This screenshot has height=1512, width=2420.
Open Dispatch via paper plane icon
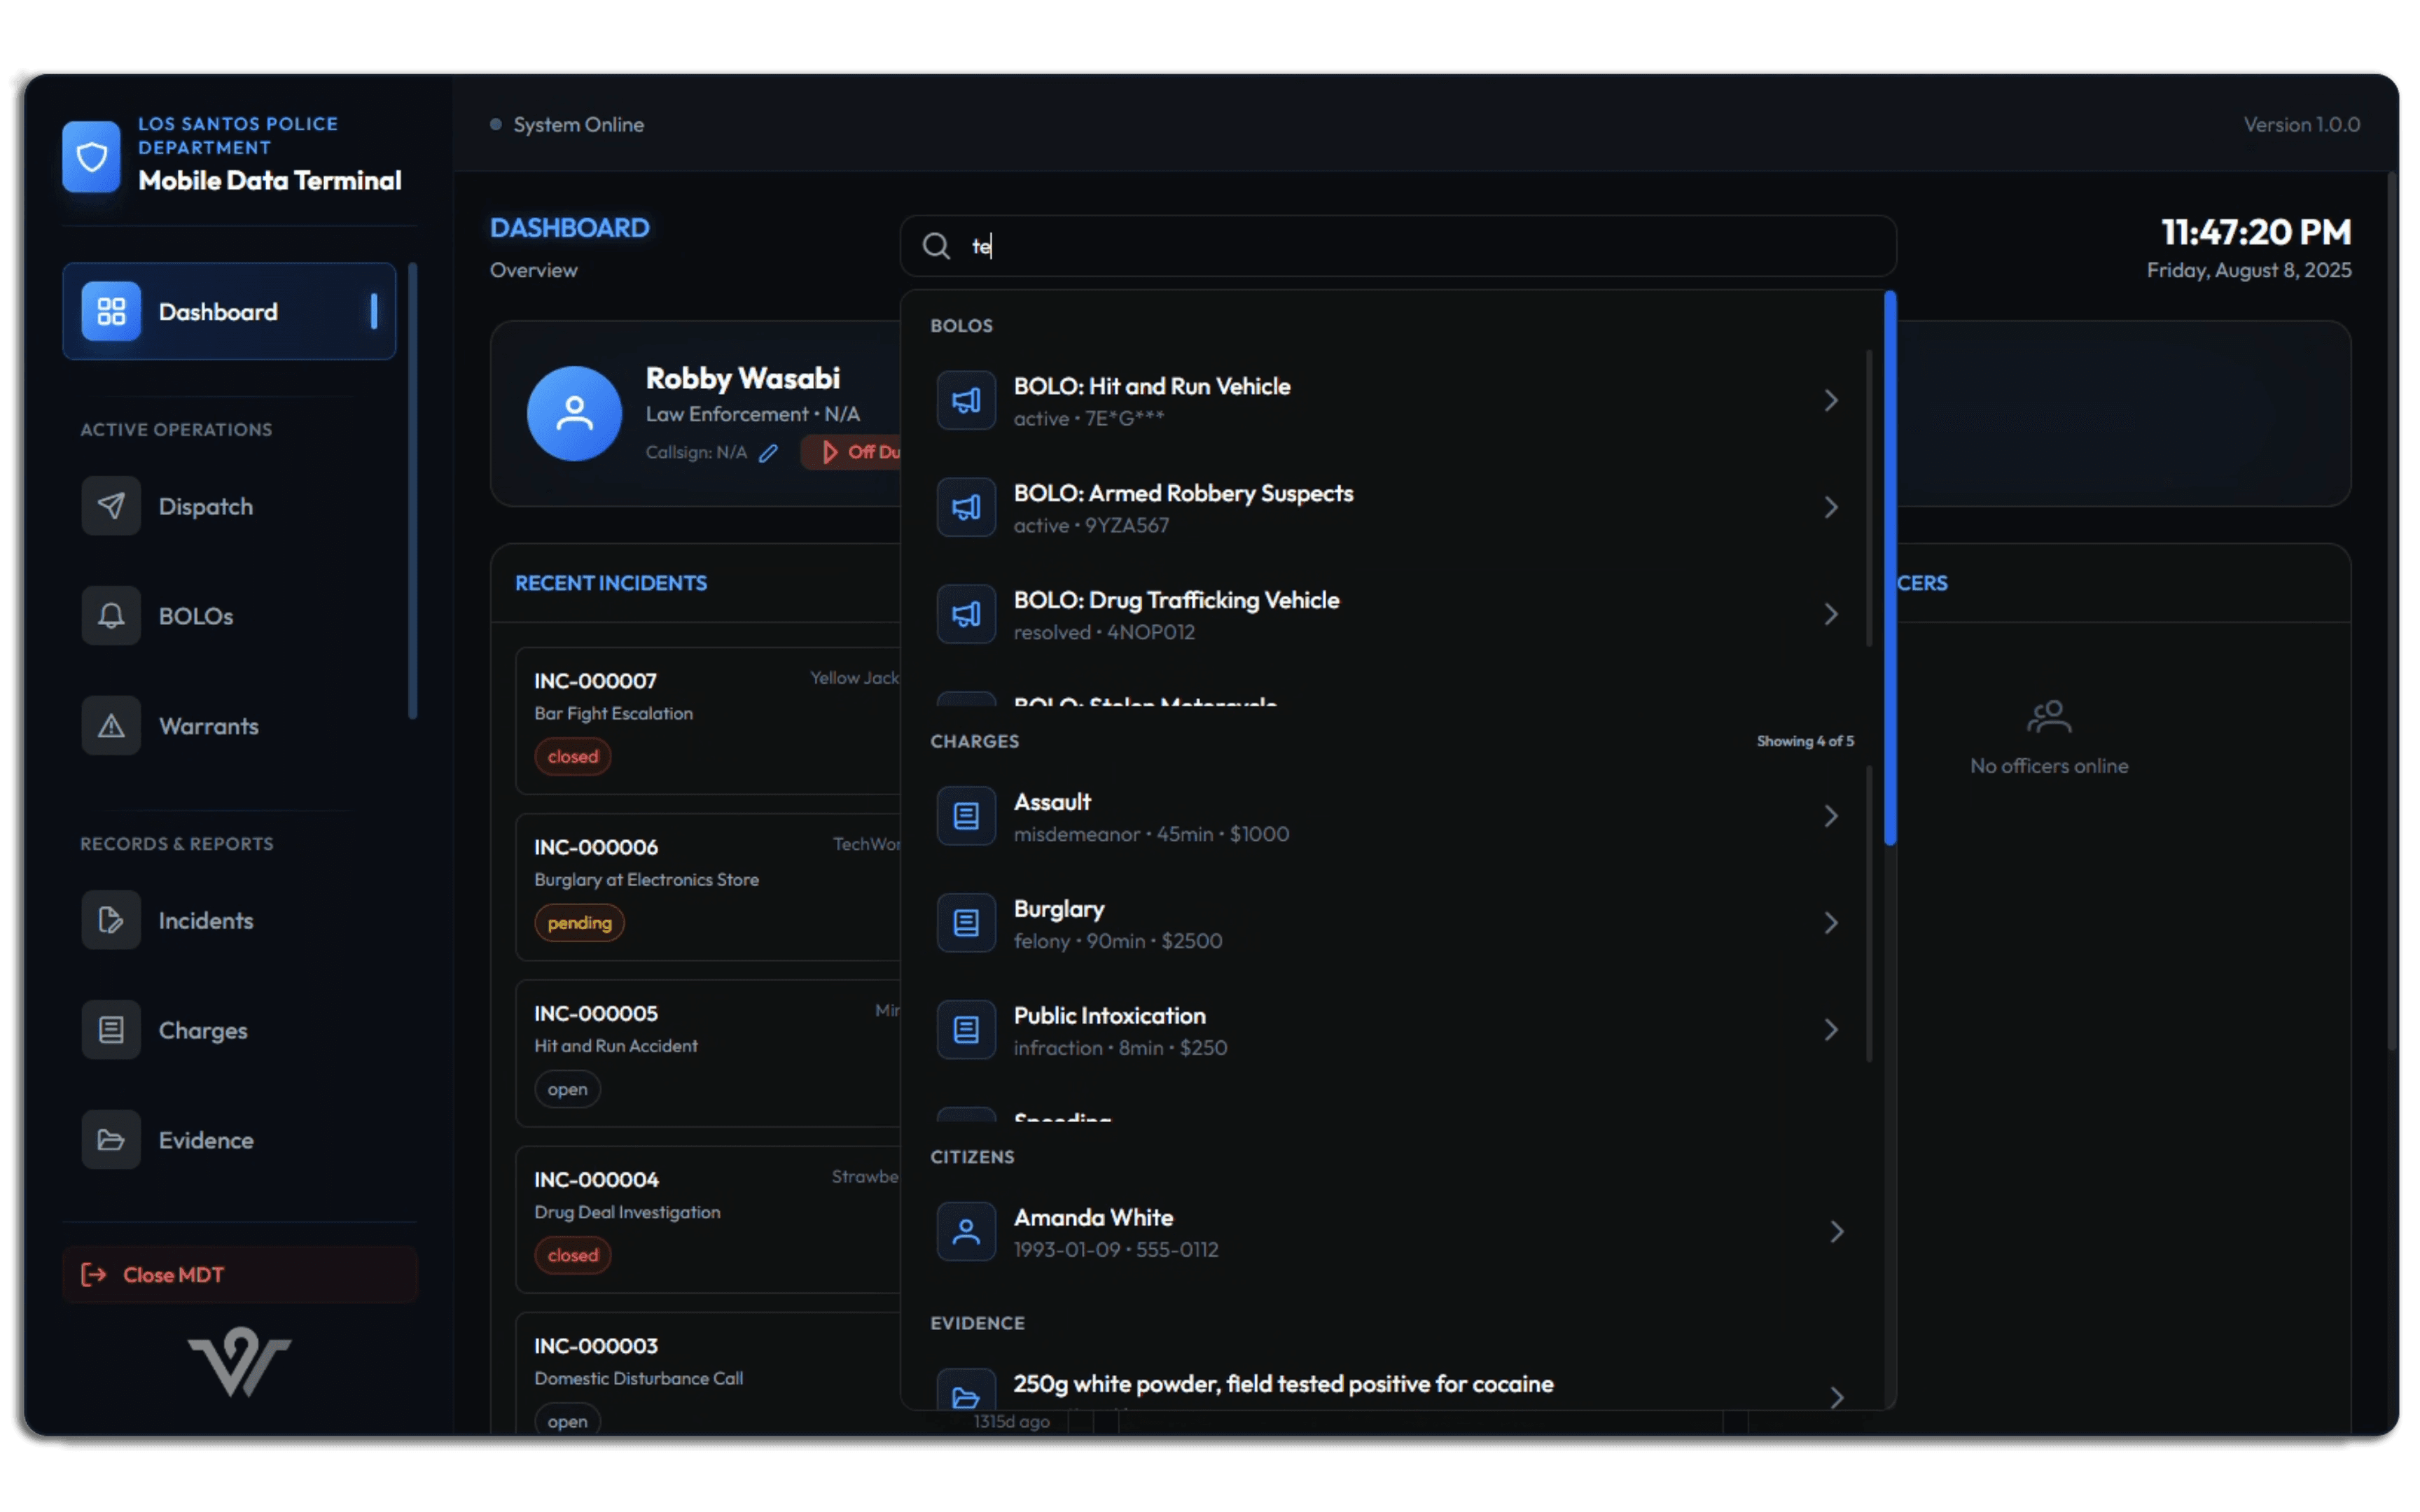(x=111, y=506)
